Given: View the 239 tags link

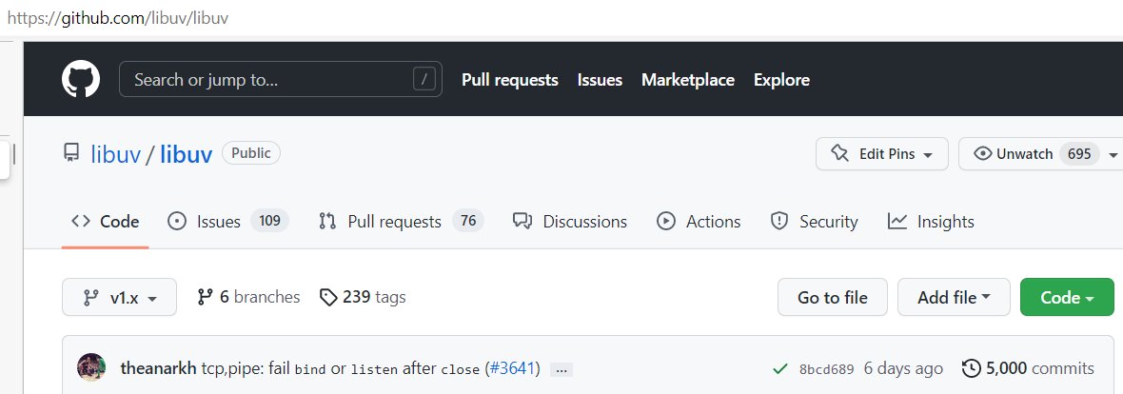Looking at the screenshot, I should click(363, 297).
